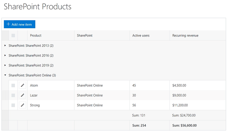Click the Atom product name cell
Screen dimensions: 228x134
pos(34,85)
